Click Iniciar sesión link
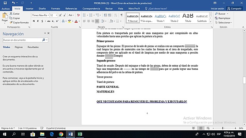This screenshot has width=246, height=138. [x=217, y=8]
